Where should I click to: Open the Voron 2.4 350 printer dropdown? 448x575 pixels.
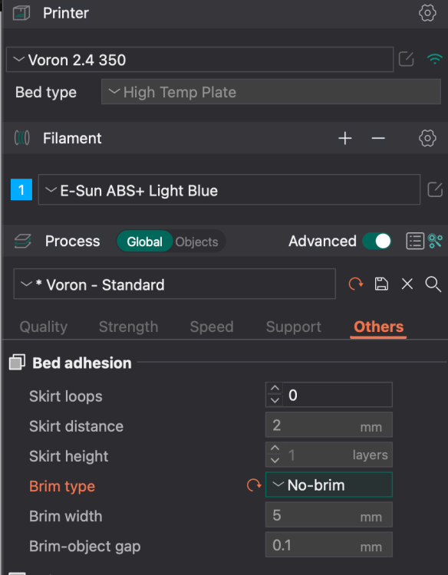200,59
